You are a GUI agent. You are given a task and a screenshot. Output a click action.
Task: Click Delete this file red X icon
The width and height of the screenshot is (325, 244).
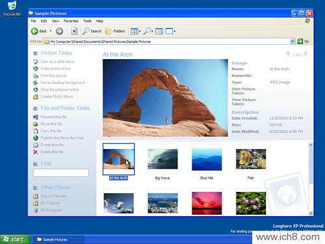coord(36,152)
